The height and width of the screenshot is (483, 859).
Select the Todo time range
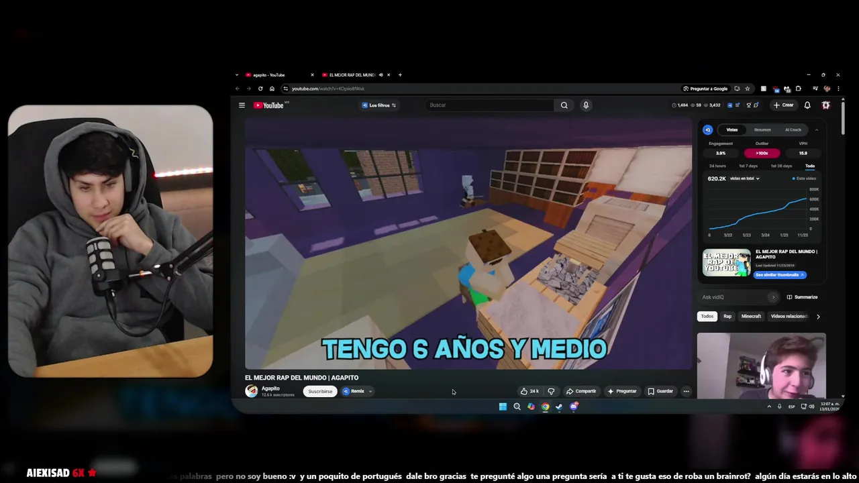click(810, 166)
